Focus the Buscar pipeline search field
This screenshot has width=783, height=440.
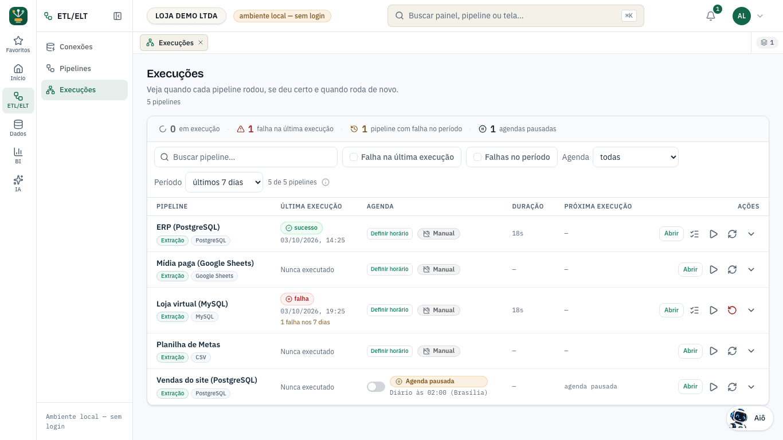[x=246, y=157]
